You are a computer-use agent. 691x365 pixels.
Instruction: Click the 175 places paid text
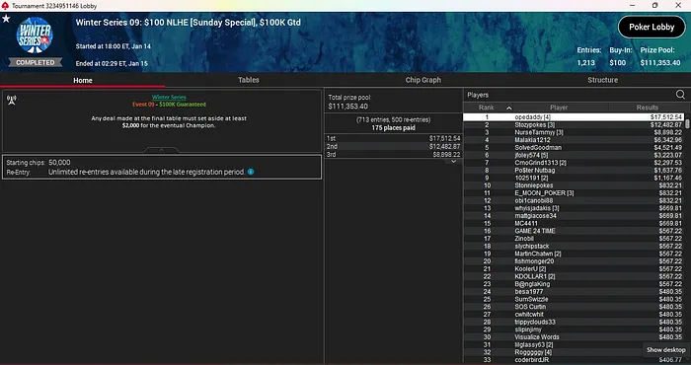[x=394, y=128]
